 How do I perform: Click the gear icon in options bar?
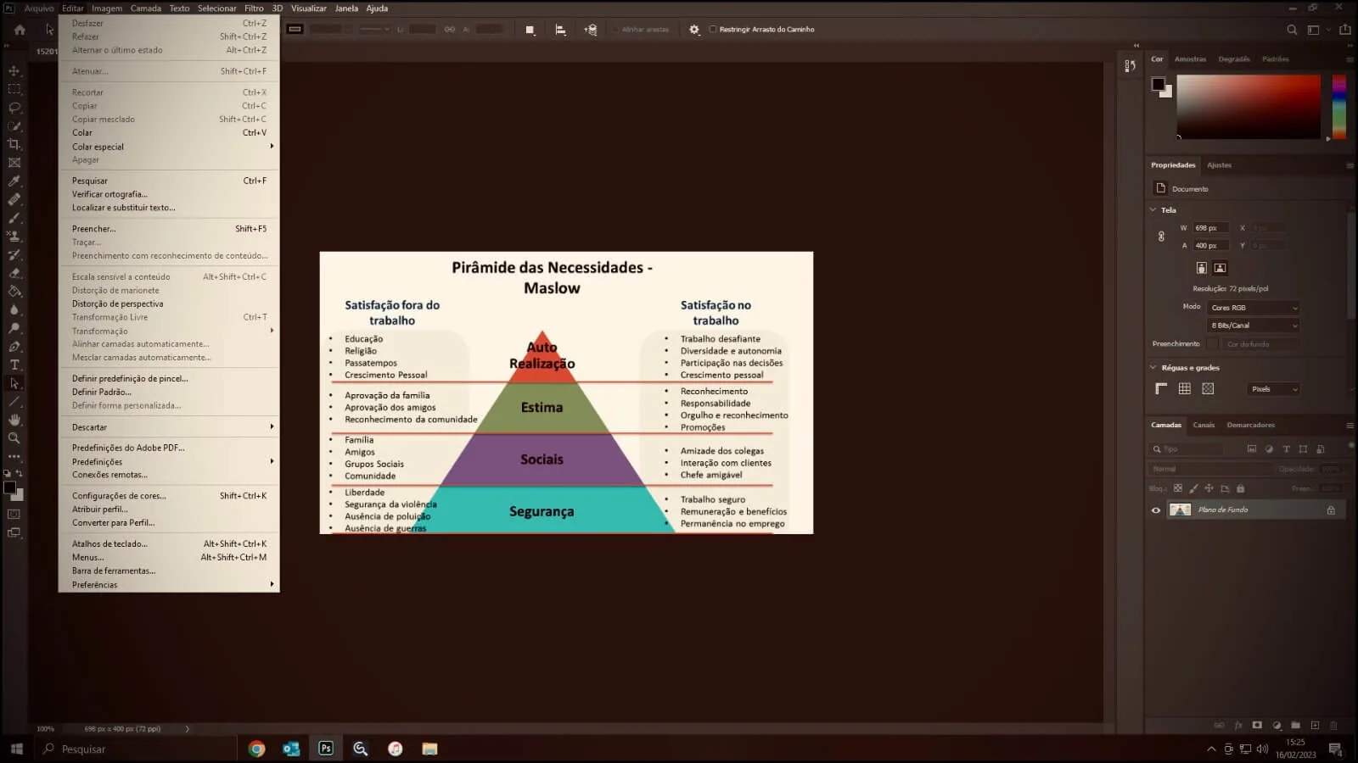click(694, 30)
